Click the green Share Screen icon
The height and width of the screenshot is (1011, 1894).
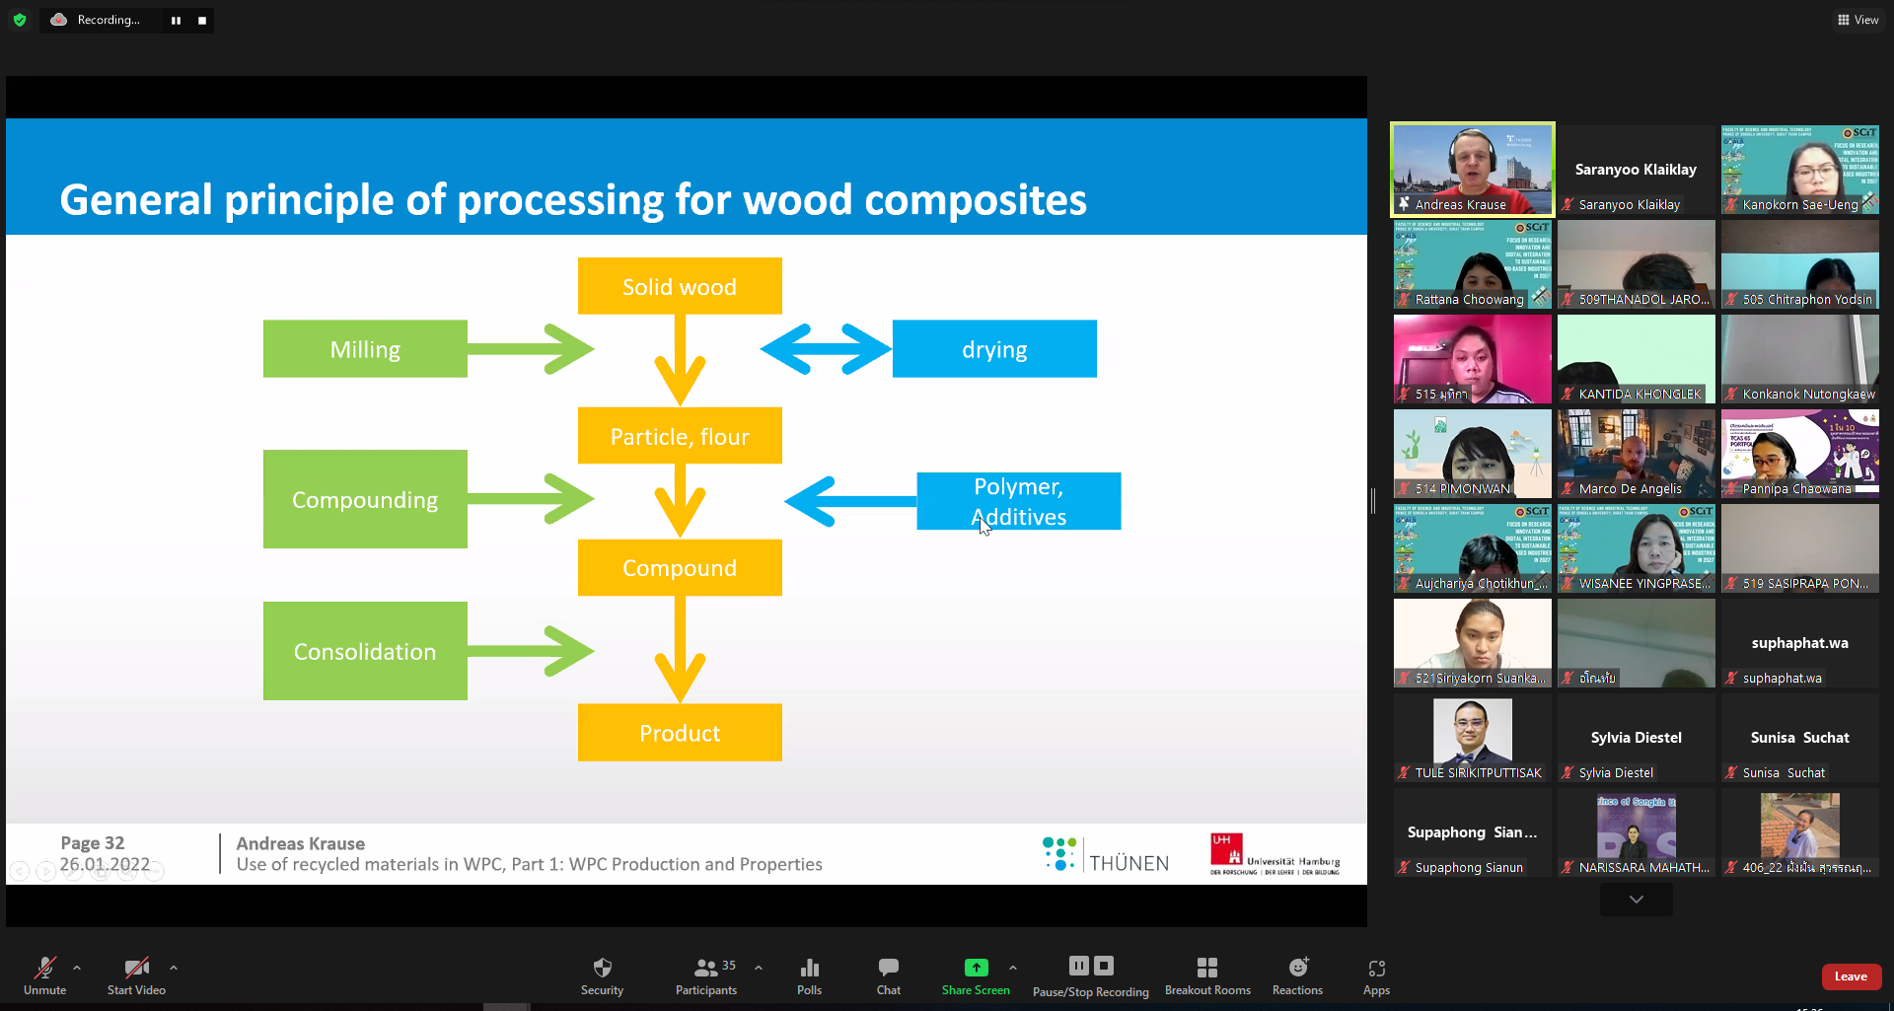point(975,969)
